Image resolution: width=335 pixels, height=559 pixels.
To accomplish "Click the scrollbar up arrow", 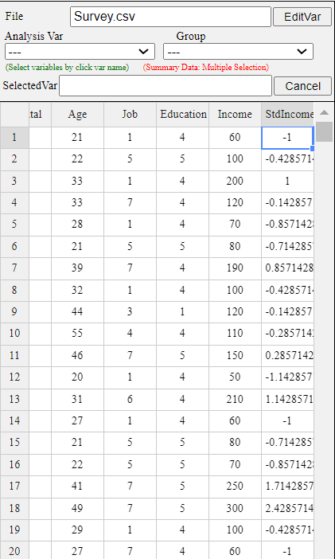I will pyautogui.click(x=324, y=112).
